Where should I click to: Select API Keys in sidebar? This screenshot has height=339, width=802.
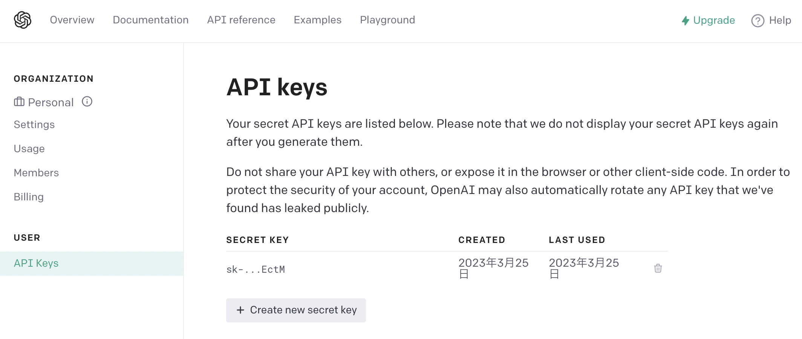coord(92,263)
